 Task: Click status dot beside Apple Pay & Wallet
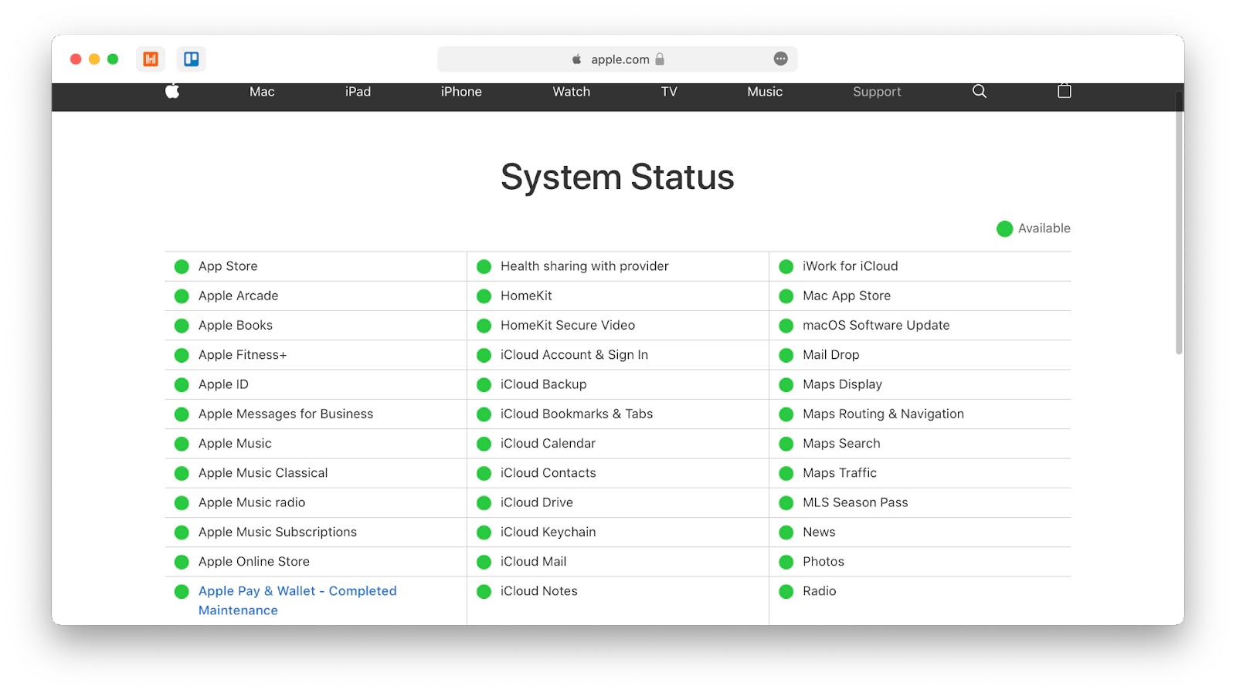pos(182,592)
